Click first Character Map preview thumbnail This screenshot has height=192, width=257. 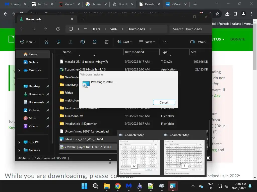139,157
